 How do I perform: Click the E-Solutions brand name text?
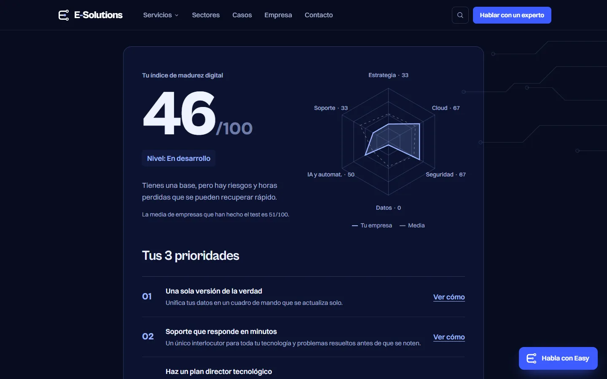(x=99, y=15)
